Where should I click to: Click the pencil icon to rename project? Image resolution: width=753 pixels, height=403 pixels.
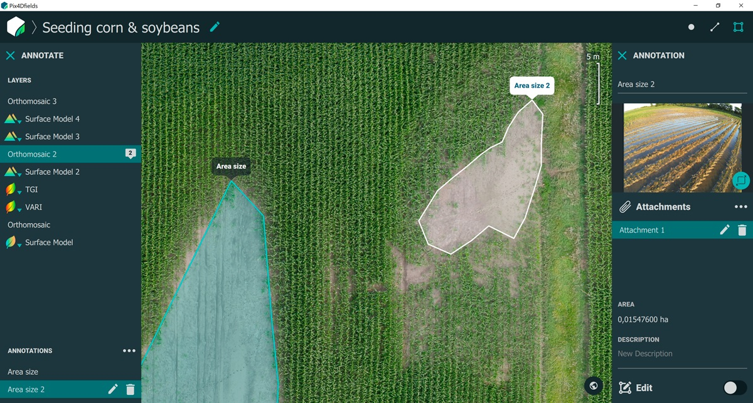click(x=215, y=27)
